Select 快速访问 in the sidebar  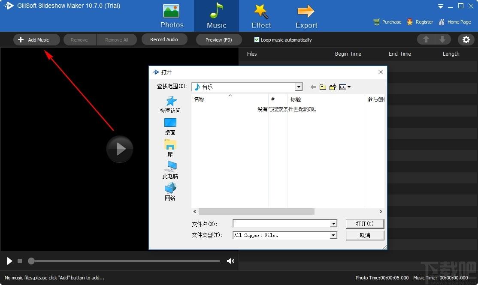(x=170, y=105)
